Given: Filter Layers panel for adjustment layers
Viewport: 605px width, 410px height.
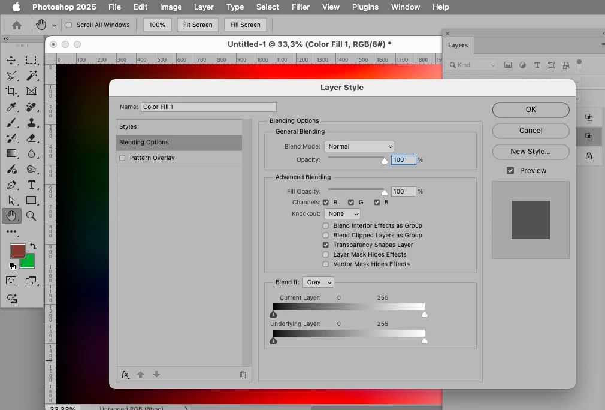Looking at the screenshot, I should [x=522, y=65].
